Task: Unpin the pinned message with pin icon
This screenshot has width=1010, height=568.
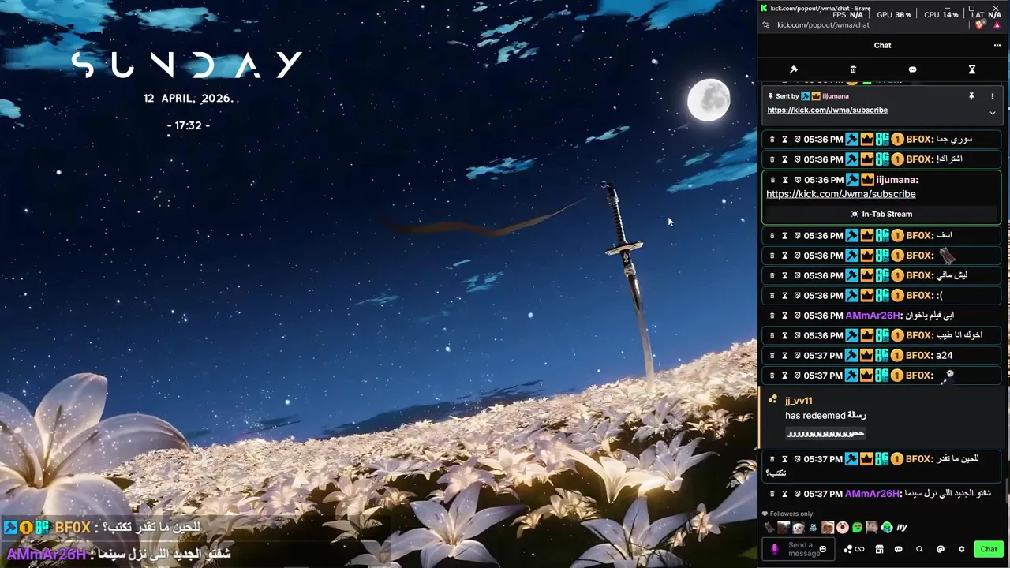Action: [x=971, y=96]
